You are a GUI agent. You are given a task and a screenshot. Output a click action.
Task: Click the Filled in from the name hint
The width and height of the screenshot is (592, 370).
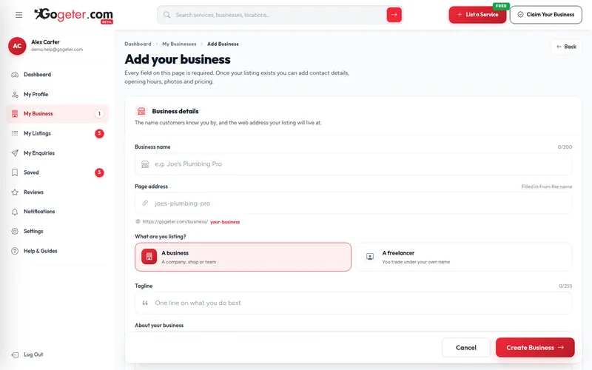(547, 186)
